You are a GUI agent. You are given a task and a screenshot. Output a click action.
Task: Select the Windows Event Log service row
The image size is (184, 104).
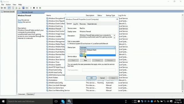click(x=55, y=26)
